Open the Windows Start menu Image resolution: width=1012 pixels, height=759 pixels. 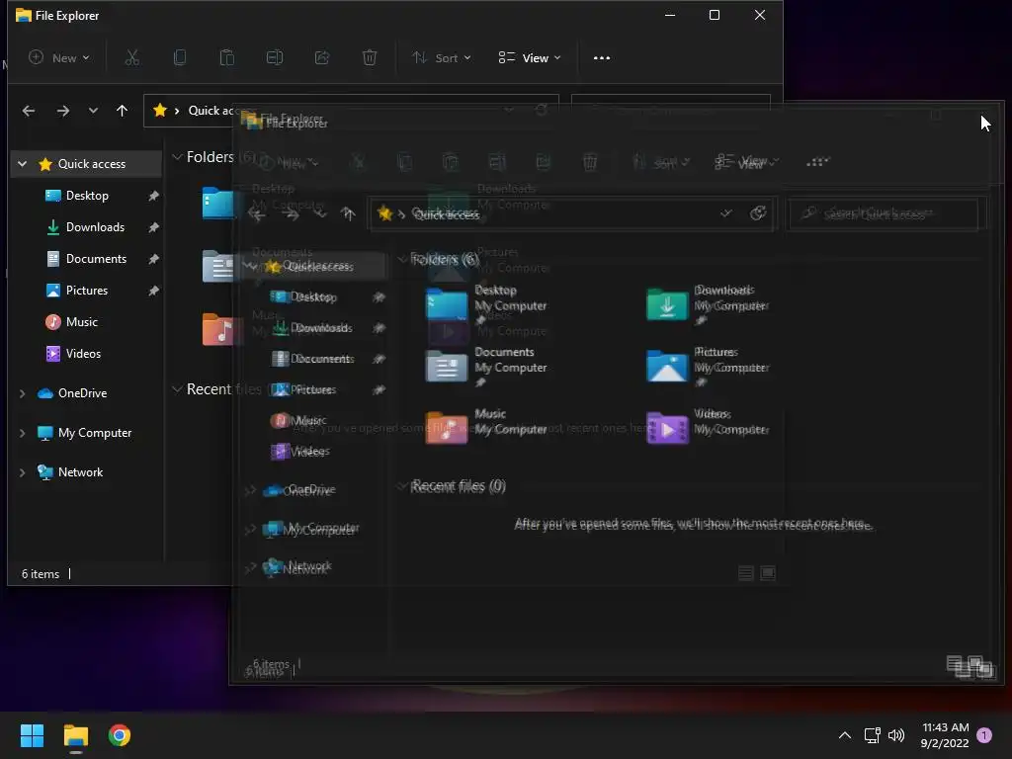pos(32,735)
